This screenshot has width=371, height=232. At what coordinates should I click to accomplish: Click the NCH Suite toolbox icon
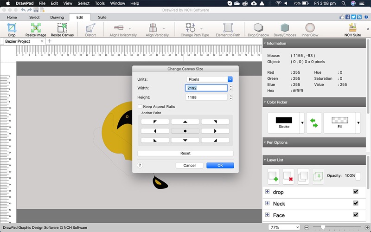point(352,29)
